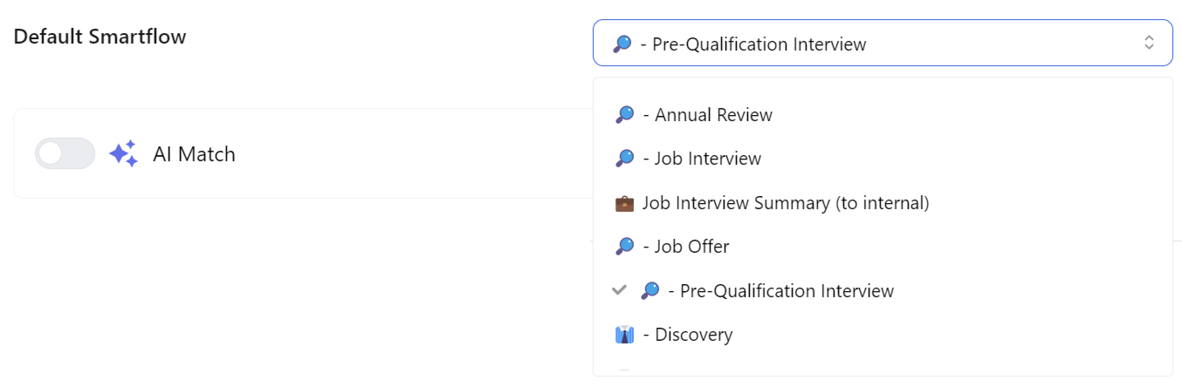The height and width of the screenshot is (387, 1182).
Task: Select the Annual Review option
Action: click(x=713, y=115)
